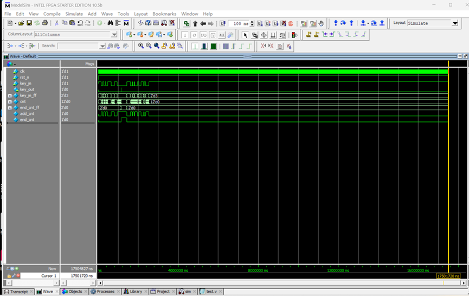Toggle the I/O ports filter
This screenshot has width=469, height=296.
(x=203, y=35)
